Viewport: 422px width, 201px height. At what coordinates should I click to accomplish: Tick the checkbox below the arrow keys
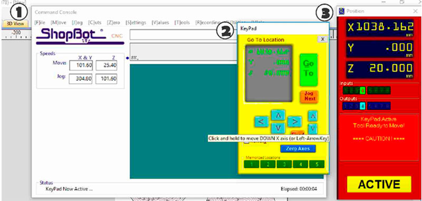(x=246, y=142)
